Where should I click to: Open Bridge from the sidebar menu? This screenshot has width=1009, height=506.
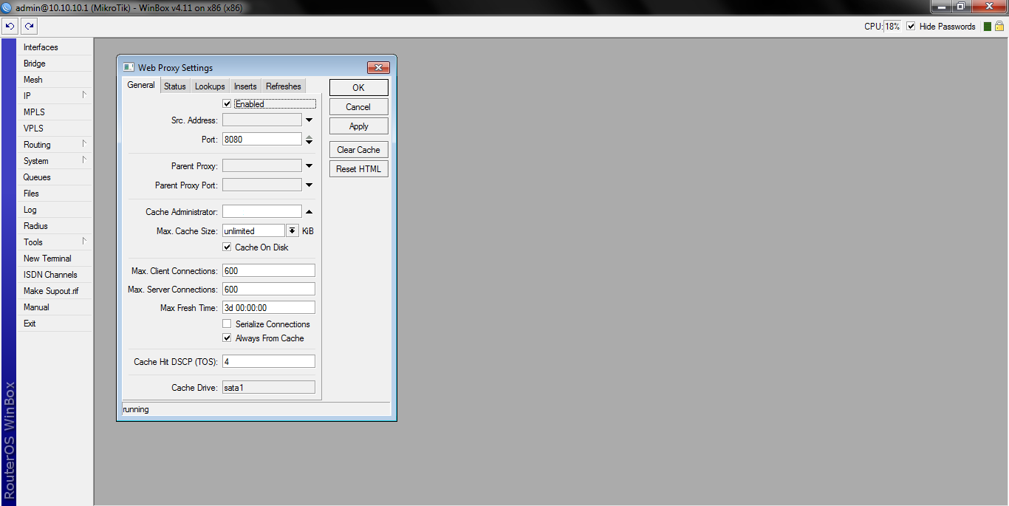pos(55,64)
